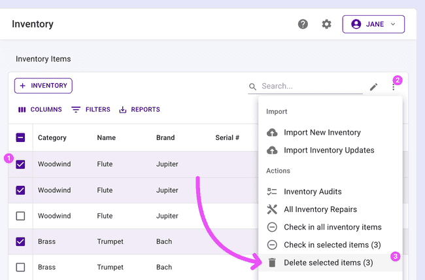Click the wrench tools icon for Repairs
This screenshot has height=280, width=425.
pyautogui.click(x=272, y=209)
